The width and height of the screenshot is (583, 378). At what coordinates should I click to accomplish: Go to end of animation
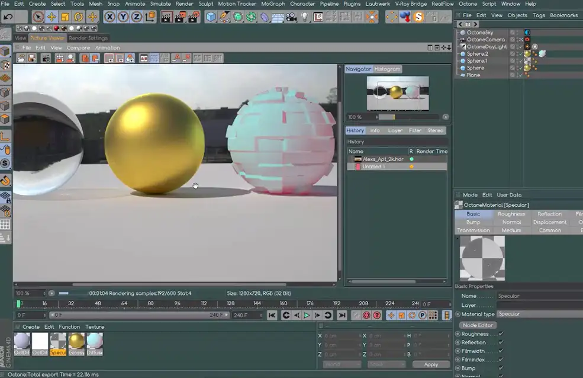pos(342,316)
